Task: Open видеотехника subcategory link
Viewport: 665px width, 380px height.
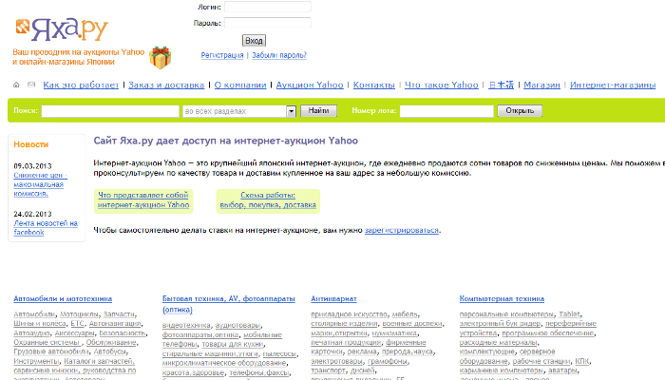Action: coord(186,325)
